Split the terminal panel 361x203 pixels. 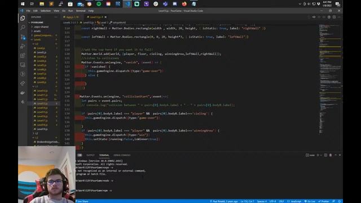pos(325,155)
